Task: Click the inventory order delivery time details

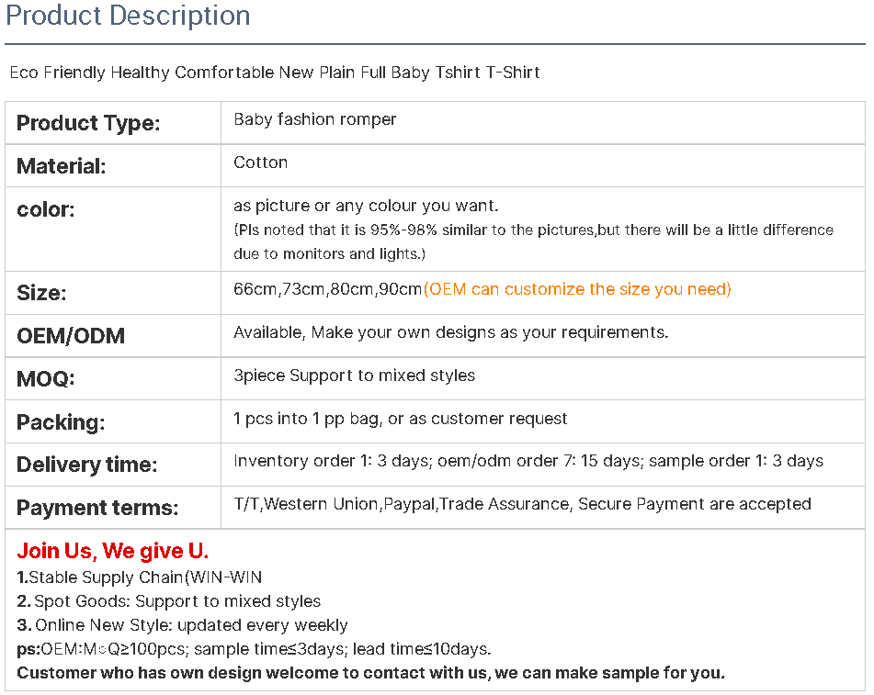Action: tap(528, 461)
